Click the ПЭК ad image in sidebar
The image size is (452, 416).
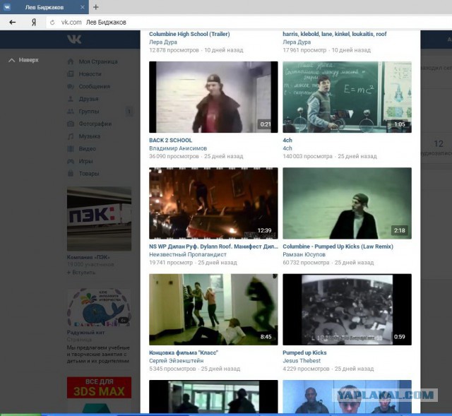(99, 219)
